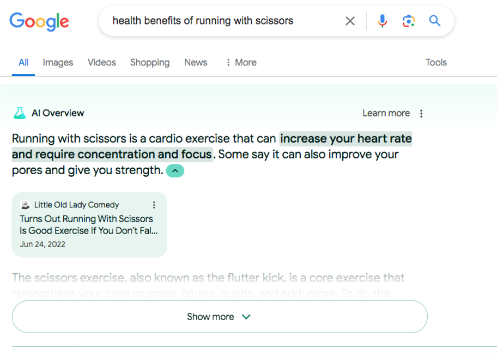Open AI Overview three-dot options menu
Image resolution: width=497 pixels, height=356 pixels.
point(421,113)
